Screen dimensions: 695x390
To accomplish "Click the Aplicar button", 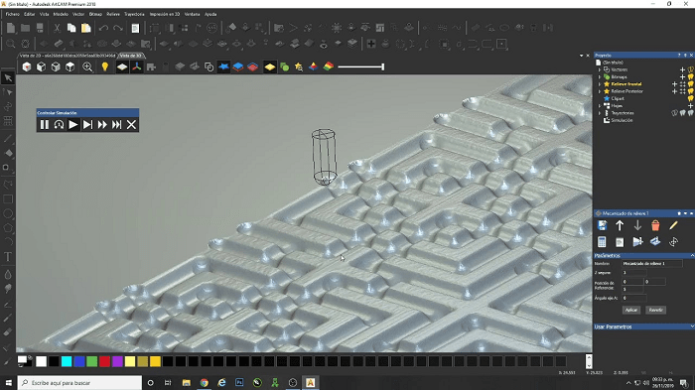I will (631, 310).
